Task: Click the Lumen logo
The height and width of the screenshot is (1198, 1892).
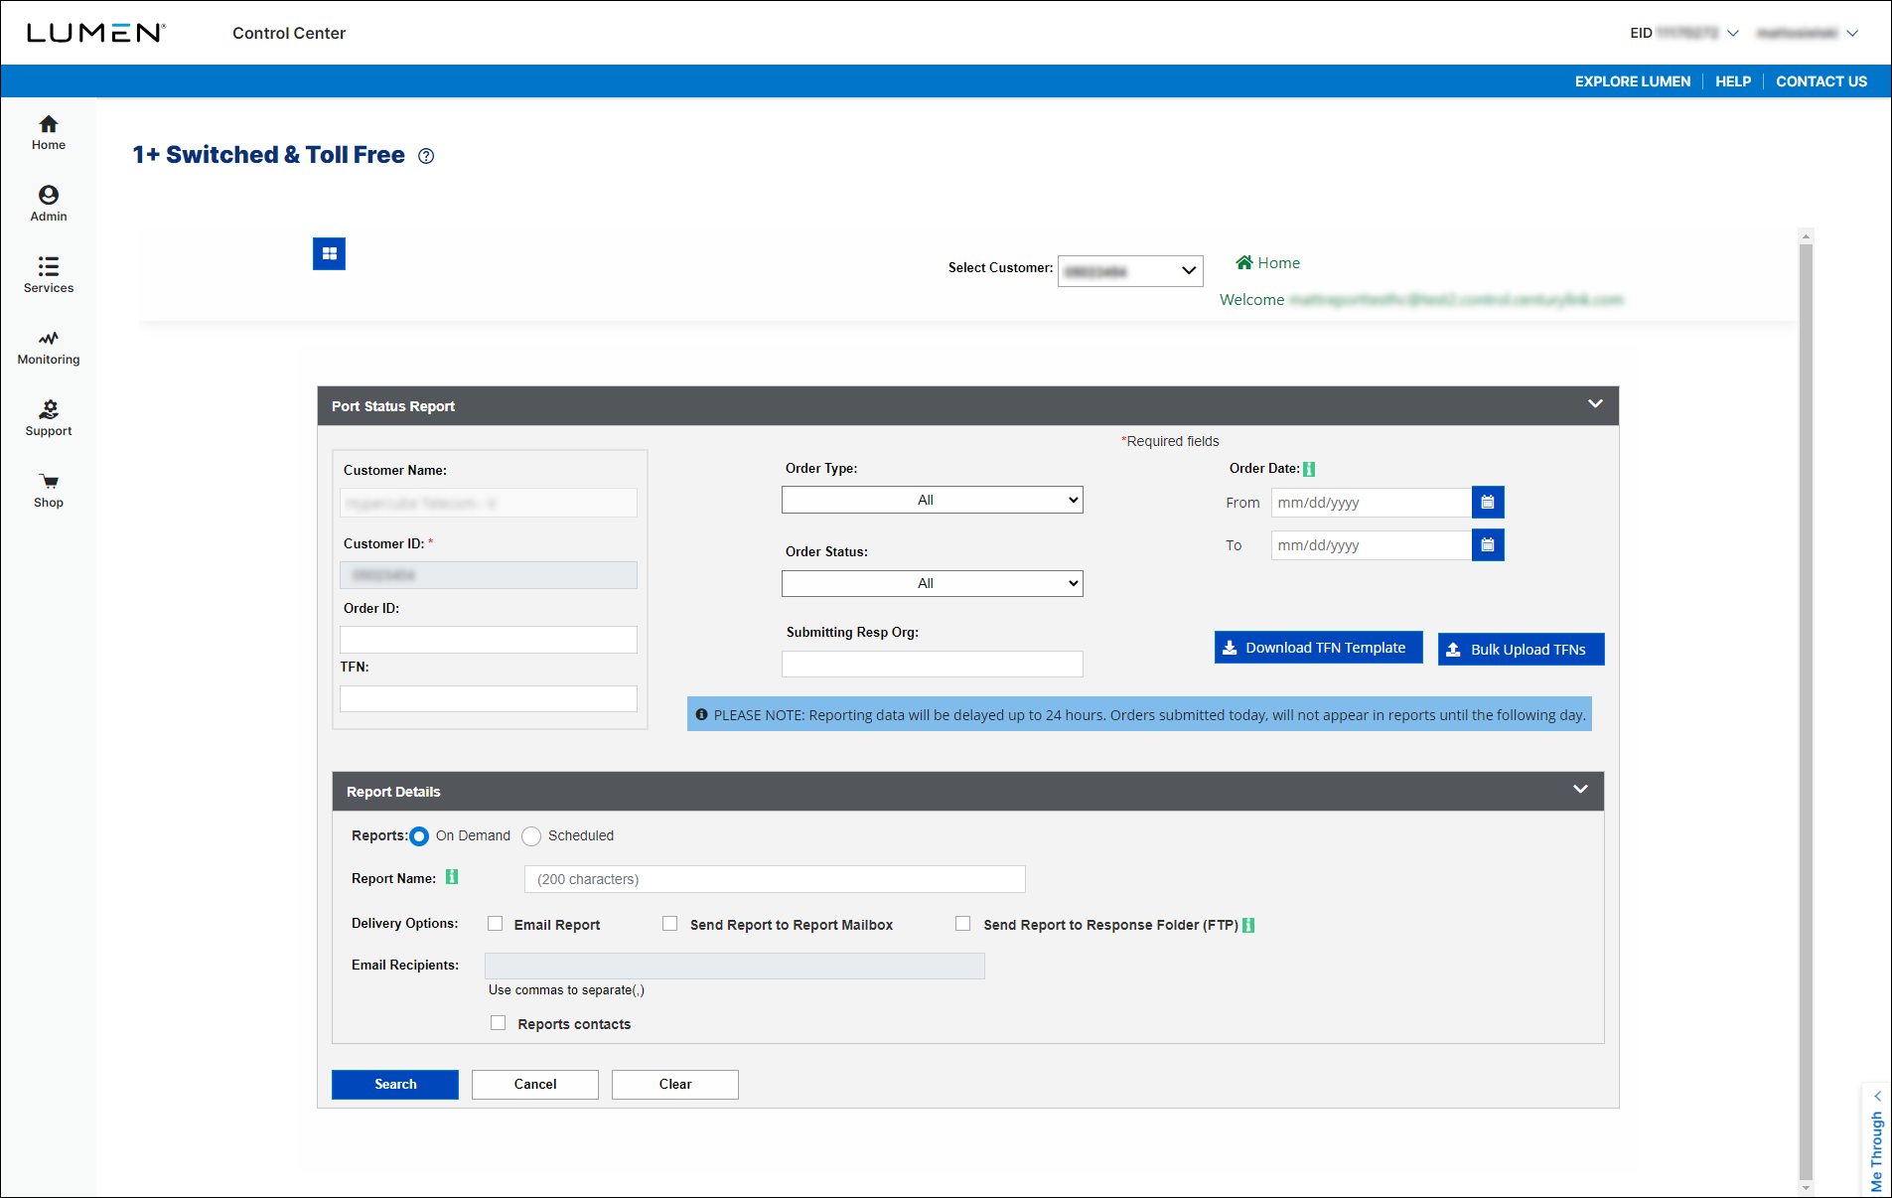Action: (x=95, y=33)
